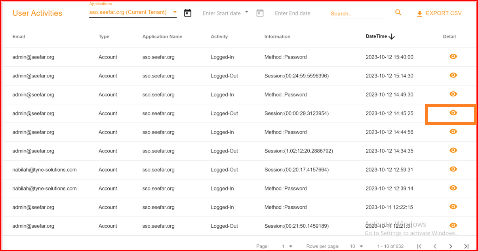This screenshot has height=251, width=478.
Task: Open the end date calendar icon
Action: 260,13
